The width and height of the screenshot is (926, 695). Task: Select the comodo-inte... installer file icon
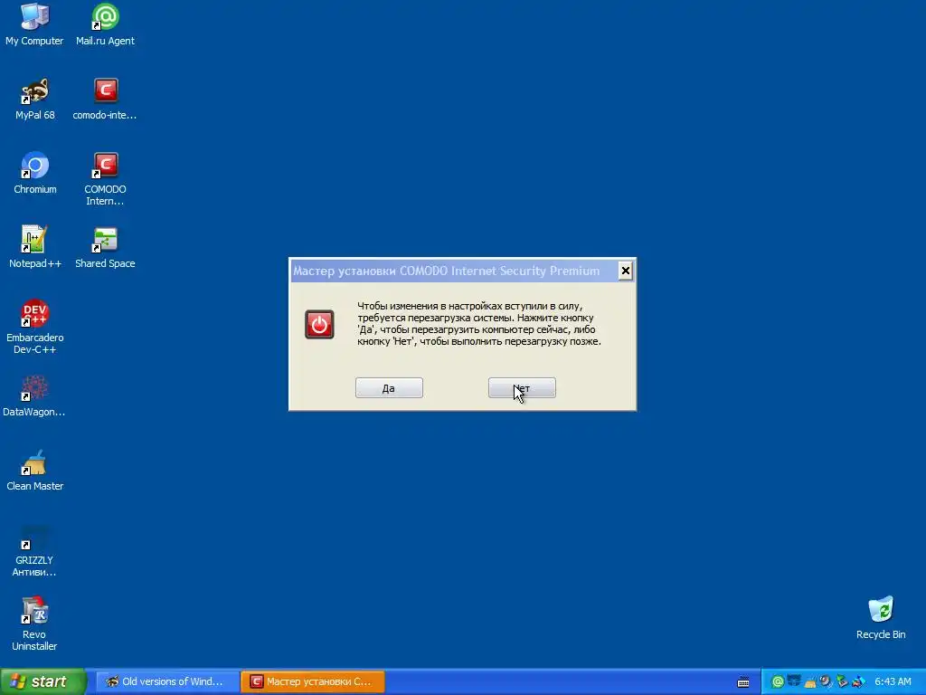coord(105,100)
